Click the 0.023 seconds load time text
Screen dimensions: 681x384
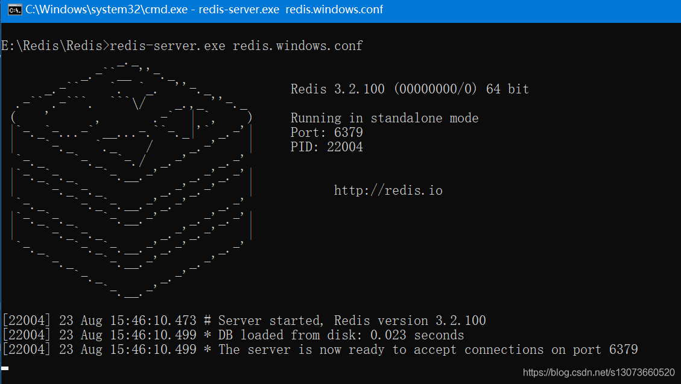[x=417, y=335]
